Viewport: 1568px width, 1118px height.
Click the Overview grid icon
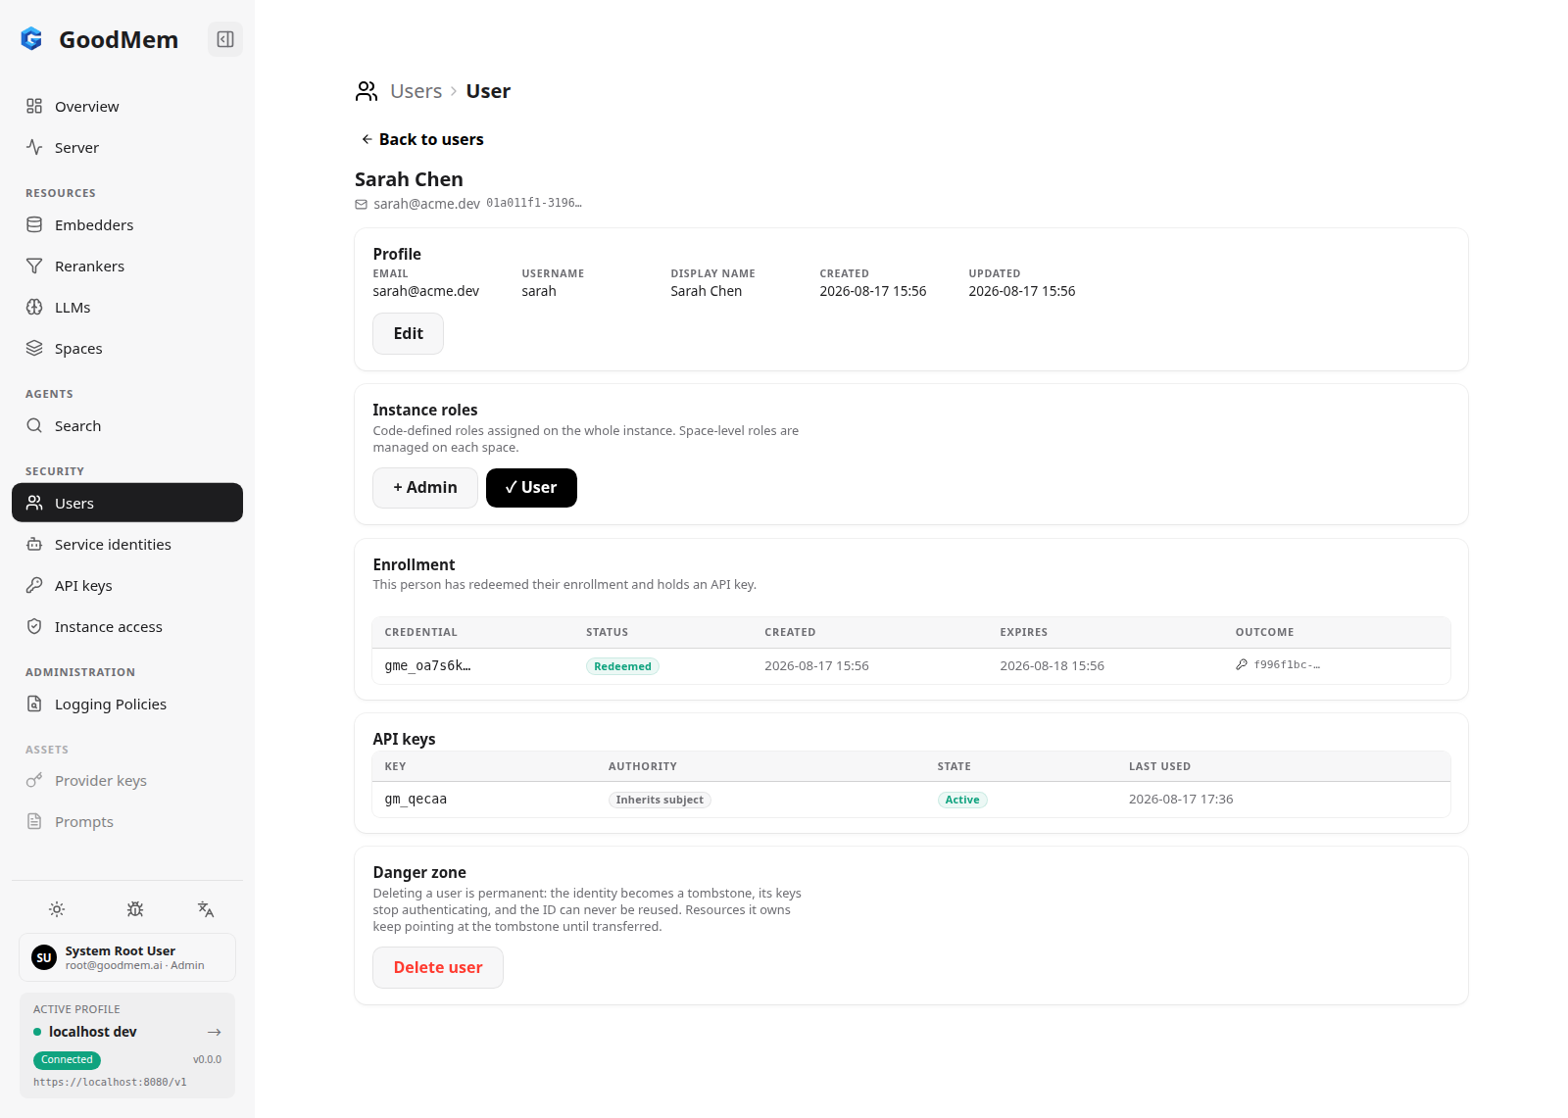34,106
